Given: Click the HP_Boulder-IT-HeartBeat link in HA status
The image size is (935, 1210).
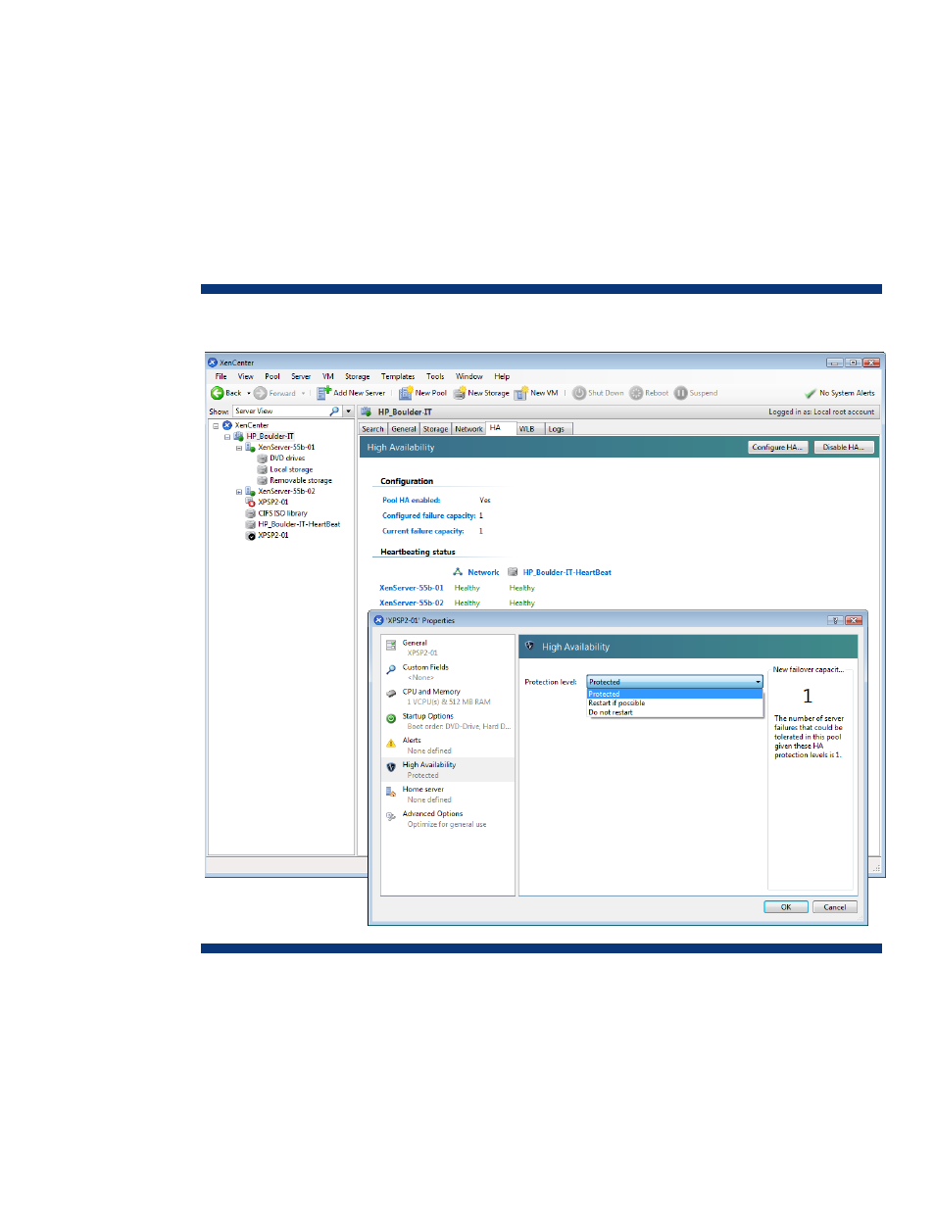Looking at the screenshot, I should (x=566, y=572).
